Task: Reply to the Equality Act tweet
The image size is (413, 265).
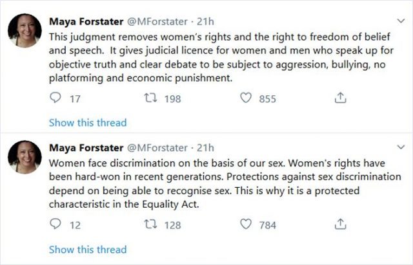Action: [55, 224]
